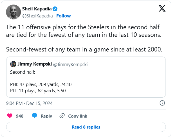Screen dimensions: 172x137
Task: Follow Sheil Kapadia
Action: 63,16
